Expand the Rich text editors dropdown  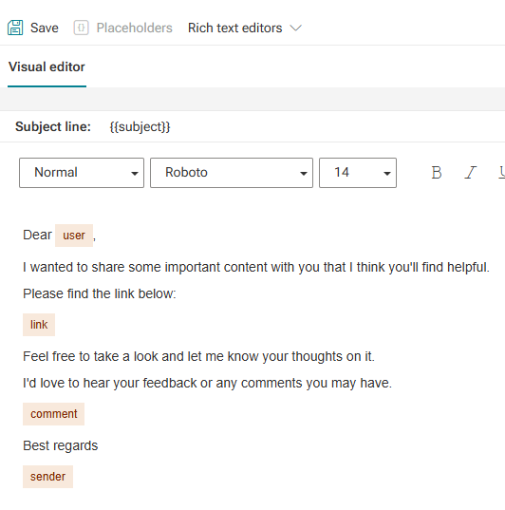245,28
